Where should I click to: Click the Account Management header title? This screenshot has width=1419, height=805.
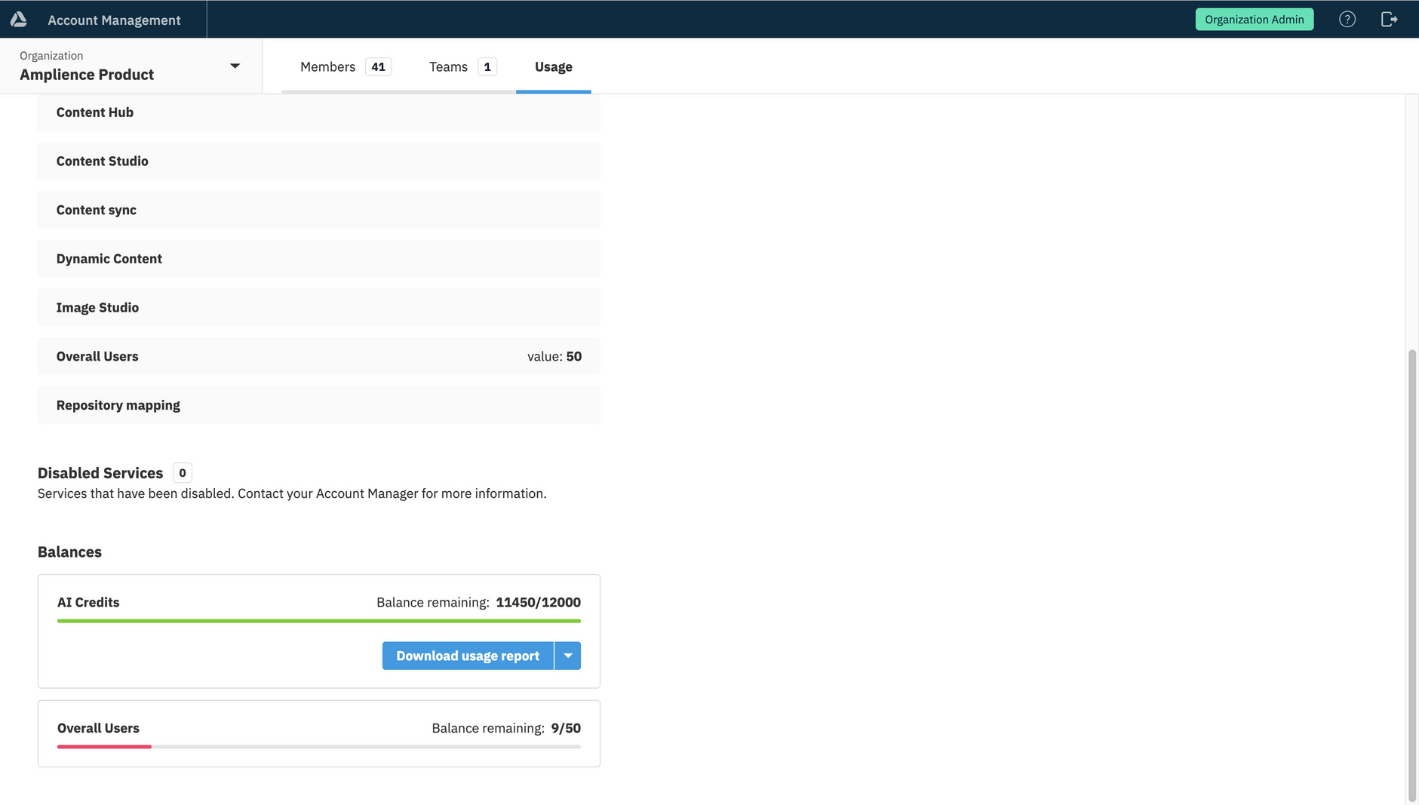pyautogui.click(x=114, y=20)
